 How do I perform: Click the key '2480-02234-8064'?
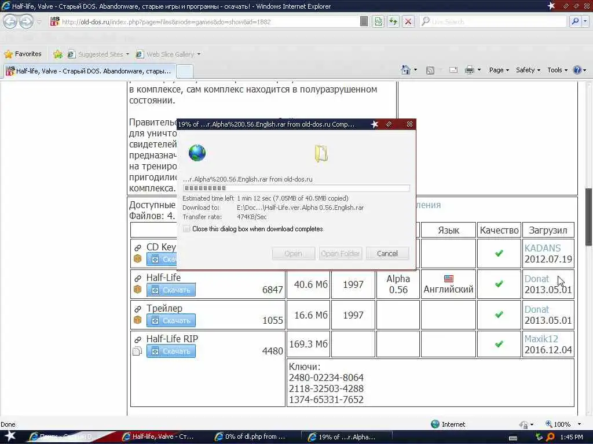(326, 378)
